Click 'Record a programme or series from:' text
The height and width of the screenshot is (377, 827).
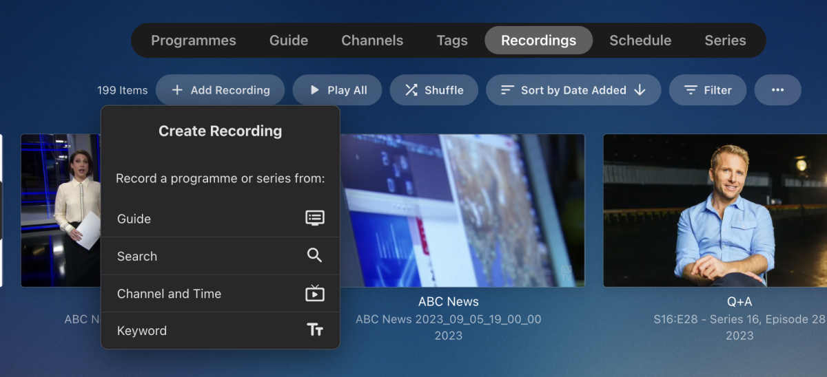(221, 179)
